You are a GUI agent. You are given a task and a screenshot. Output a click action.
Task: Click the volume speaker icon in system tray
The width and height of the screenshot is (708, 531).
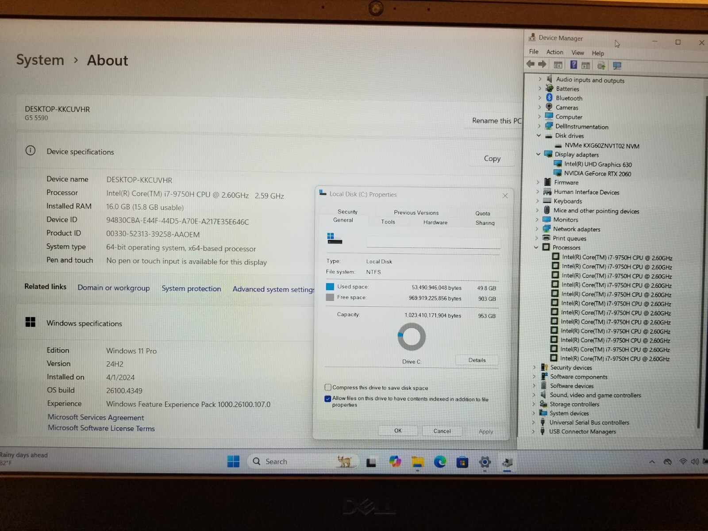pyautogui.click(x=695, y=462)
